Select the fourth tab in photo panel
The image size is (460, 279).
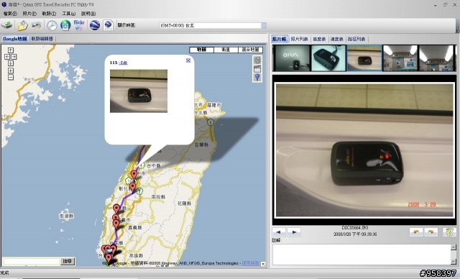(336, 39)
